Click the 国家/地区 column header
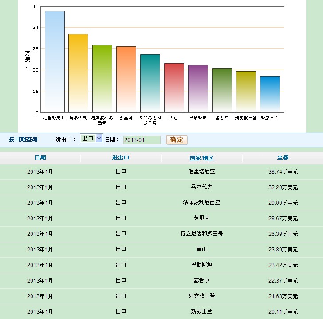Image resolution: width=323 pixels, height=319 pixels. pos(201,158)
